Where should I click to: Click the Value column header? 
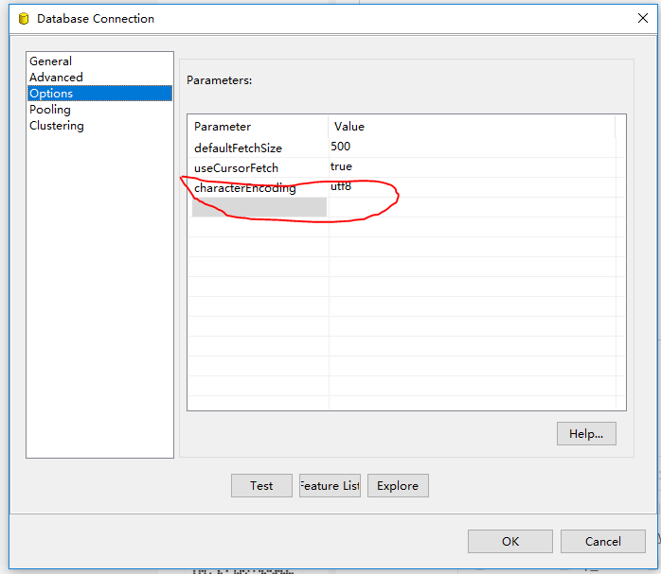point(473,127)
